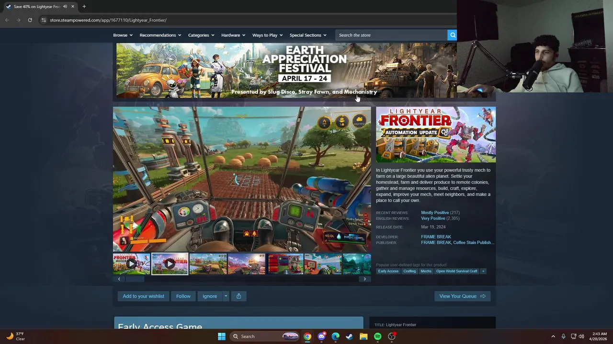
Task: Open the Very Positive English reviews link
Action: coord(433,218)
